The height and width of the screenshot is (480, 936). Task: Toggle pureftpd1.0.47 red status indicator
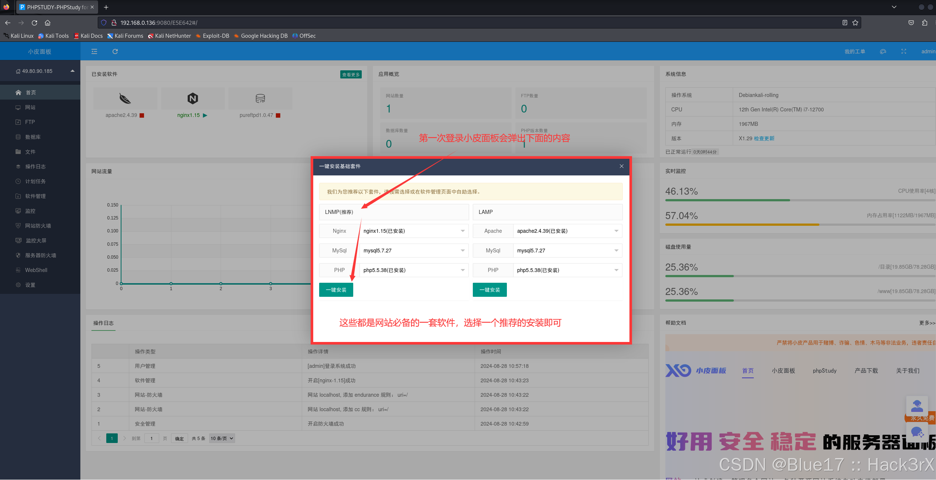[x=278, y=115]
